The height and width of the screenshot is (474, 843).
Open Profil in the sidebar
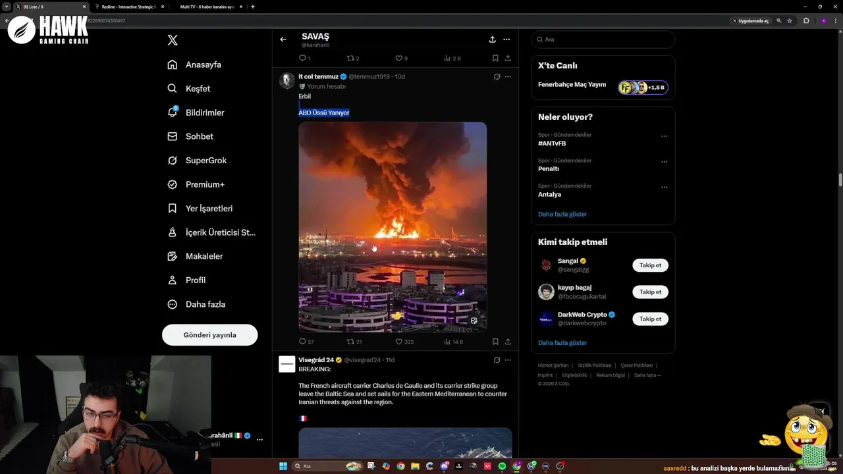186,280
